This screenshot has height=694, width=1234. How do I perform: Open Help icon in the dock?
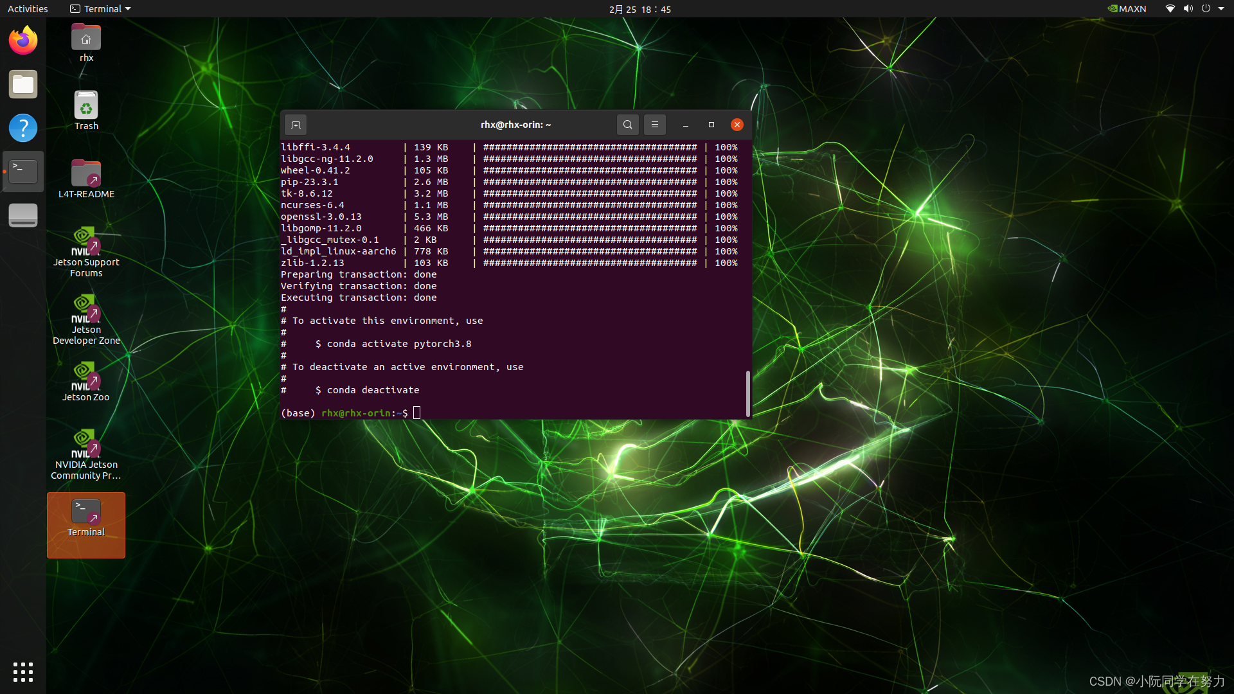point(23,128)
